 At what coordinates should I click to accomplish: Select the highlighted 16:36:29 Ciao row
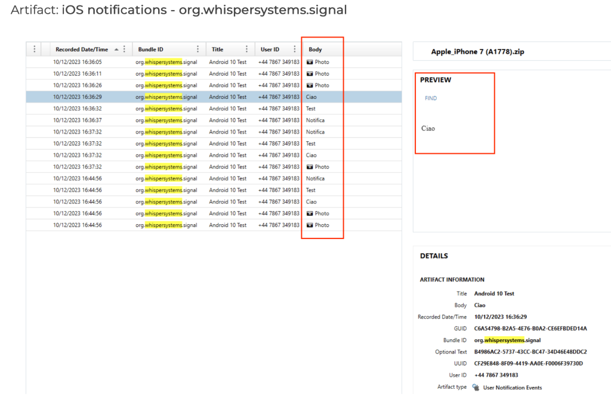point(179,97)
